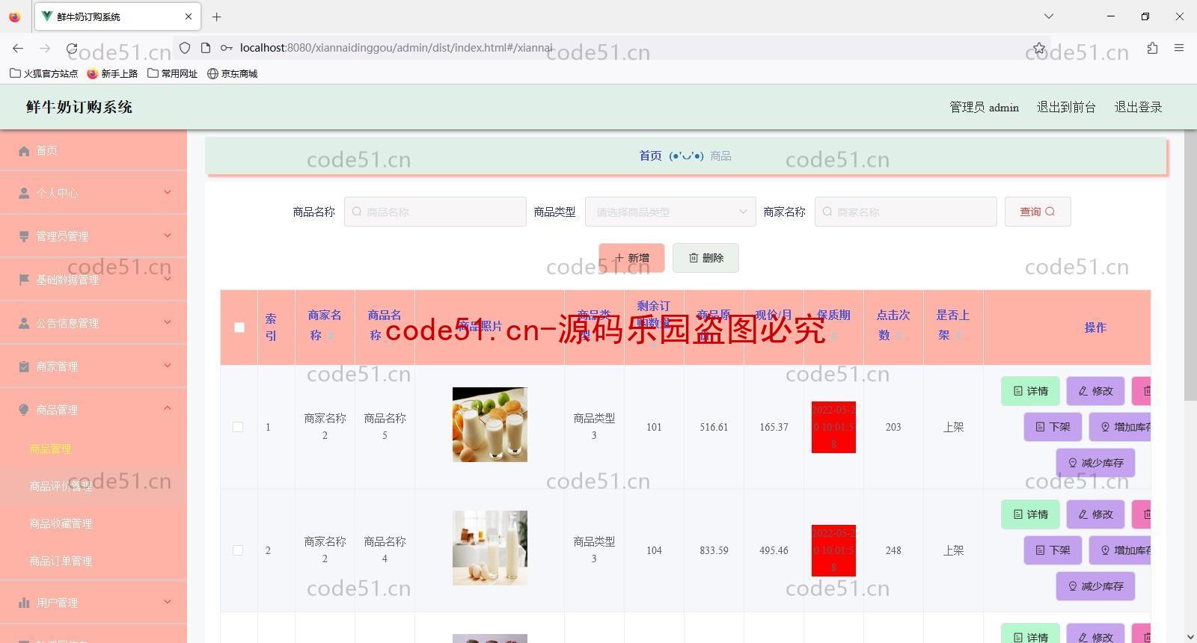Click 修改 for row 1
1197x643 pixels.
[1095, 391]
